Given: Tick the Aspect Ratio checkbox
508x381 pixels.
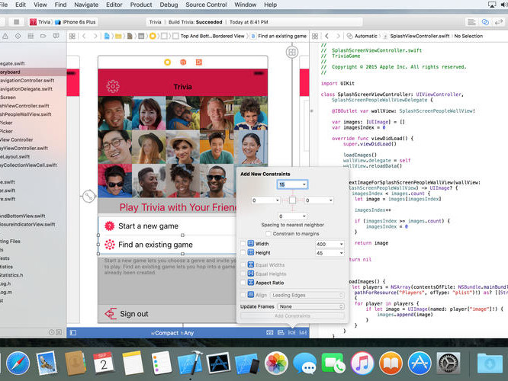Looking at the screenshot, I should pos(243,282).
